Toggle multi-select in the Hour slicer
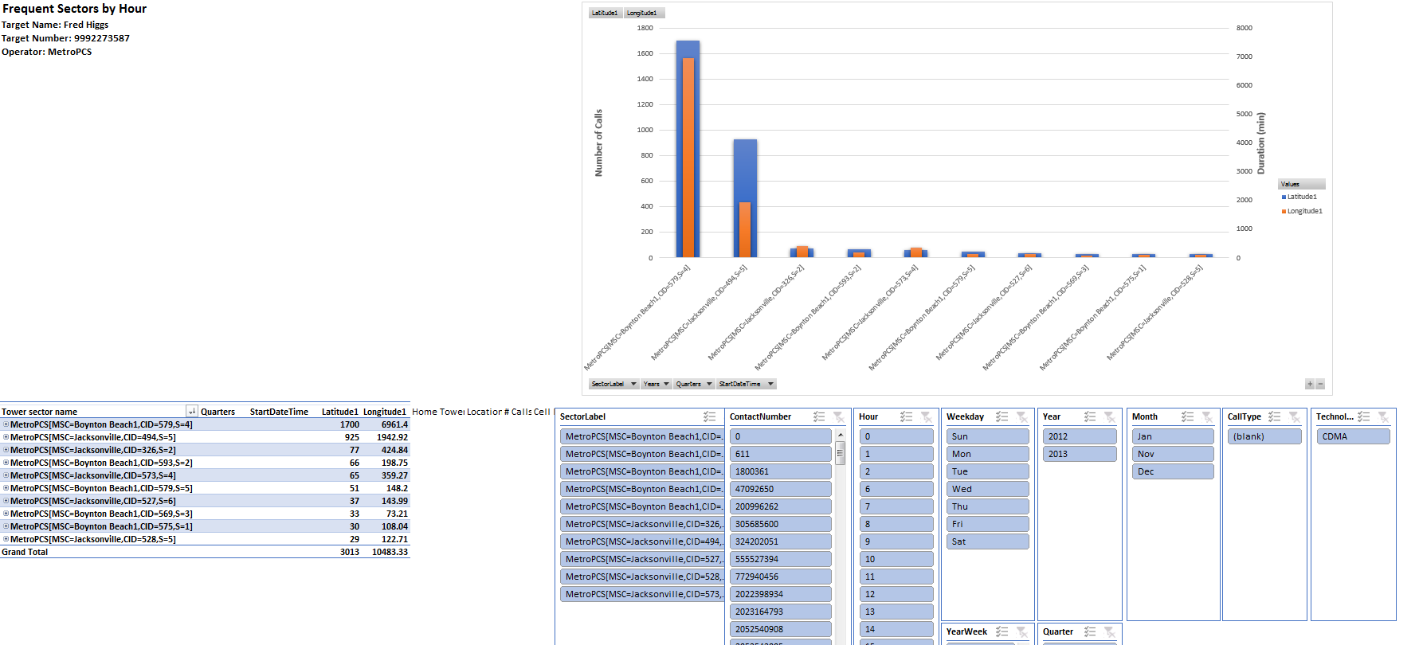This screenshot has width=1419, height=645. coord(906,416)
